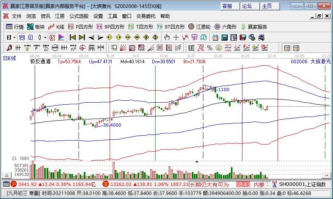Image resolution: width=333 pixels, height=199 pixels.
Task: Select the 9P四方形 tool
Action: [110, 27]
